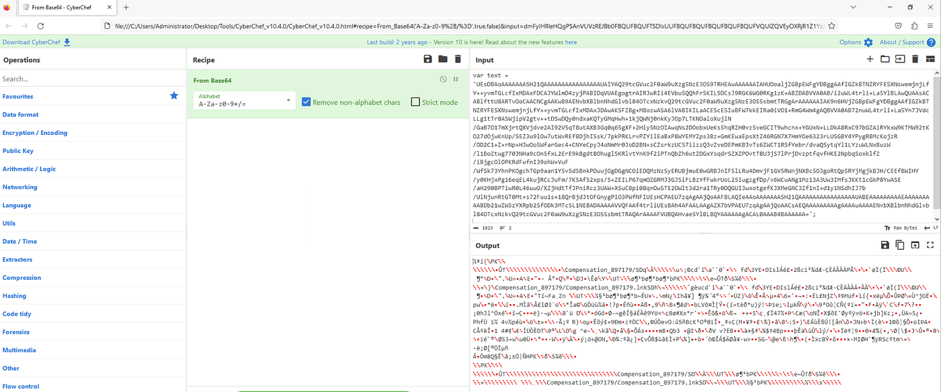Open Firefox extensions puzzle icon
This screenshot has height=392, width=941.
click(x=915, y=26)
